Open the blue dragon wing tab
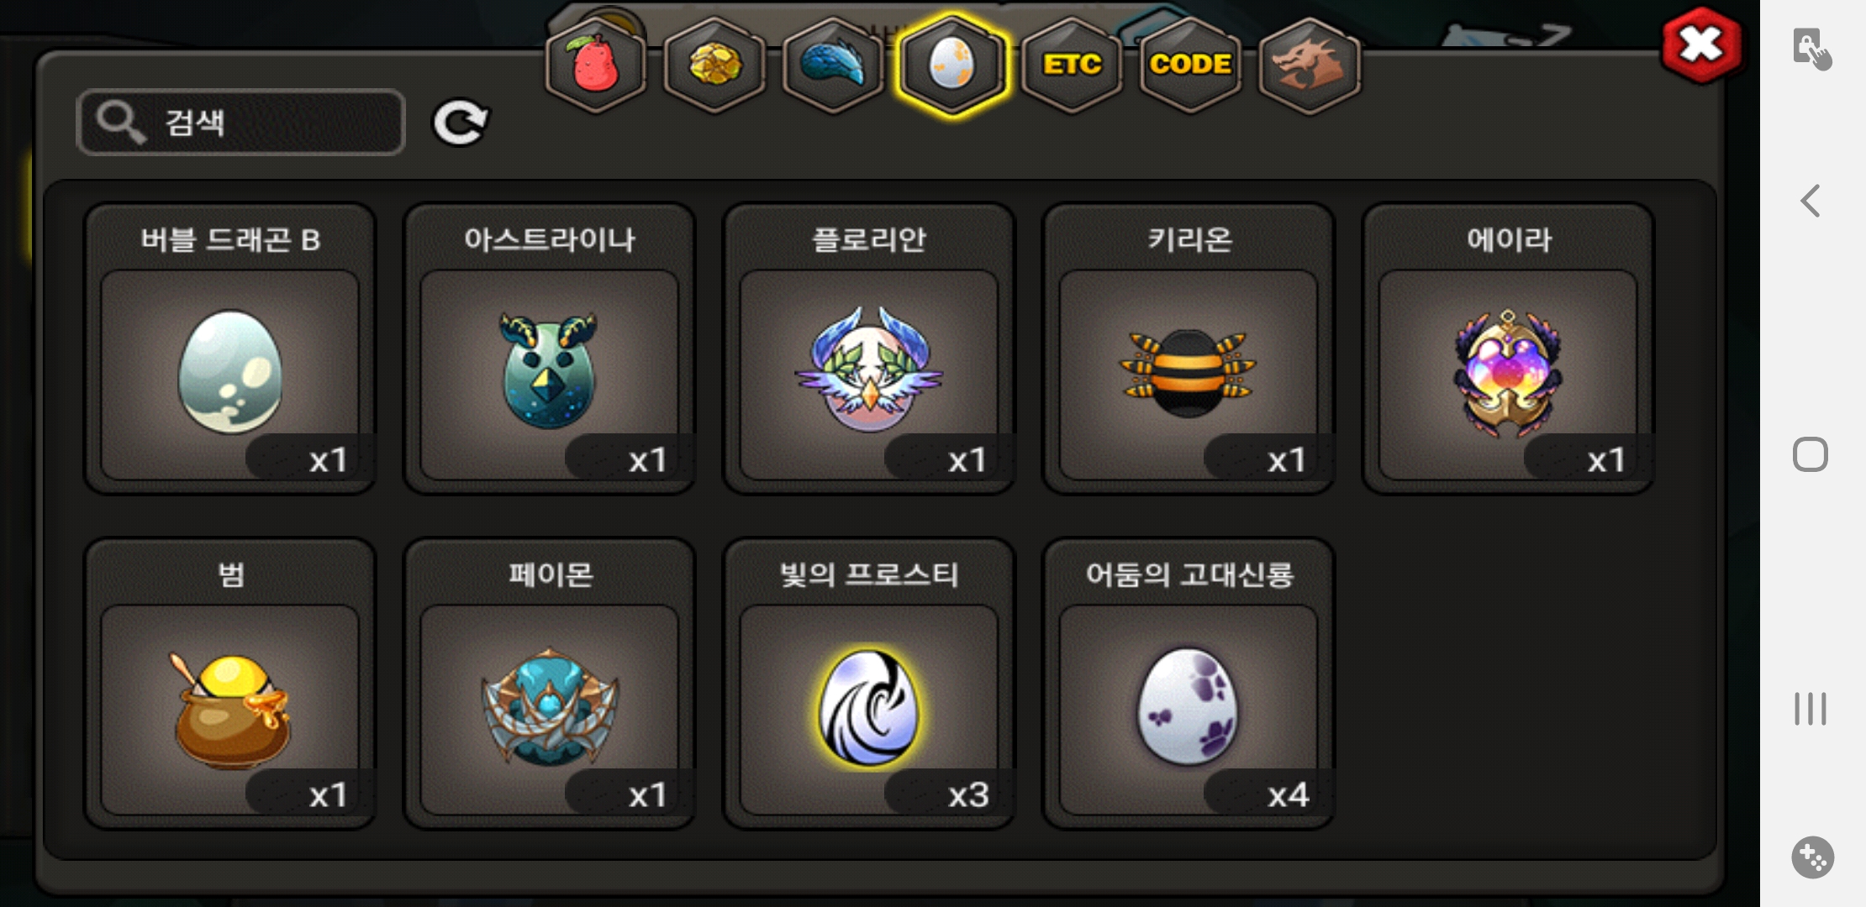Image resolution: width=1866 pixels, height=907 pixels. pyautogui.click(x=833, y=65)
